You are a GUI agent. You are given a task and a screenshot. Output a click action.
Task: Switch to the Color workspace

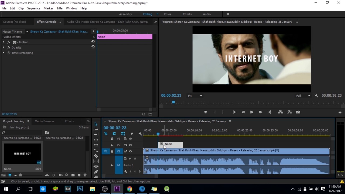coord(167,14)
